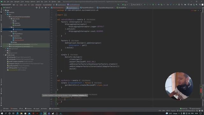Expand the manifests folder node

click(6, 12)
